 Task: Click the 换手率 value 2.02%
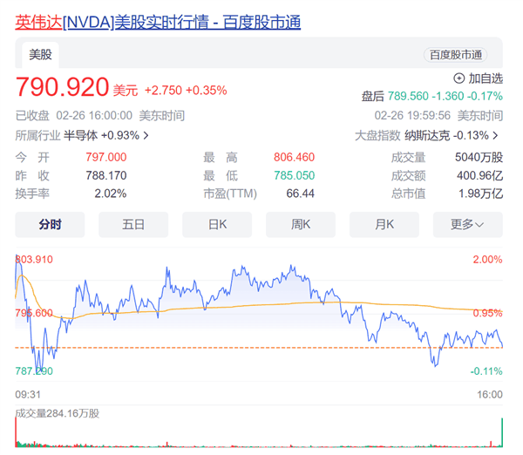[x=111, y=194]
